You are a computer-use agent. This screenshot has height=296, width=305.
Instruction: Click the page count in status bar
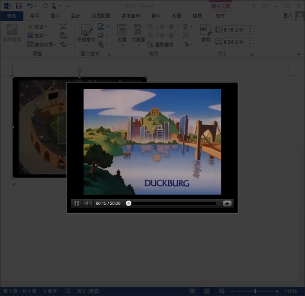coord(20,292)
